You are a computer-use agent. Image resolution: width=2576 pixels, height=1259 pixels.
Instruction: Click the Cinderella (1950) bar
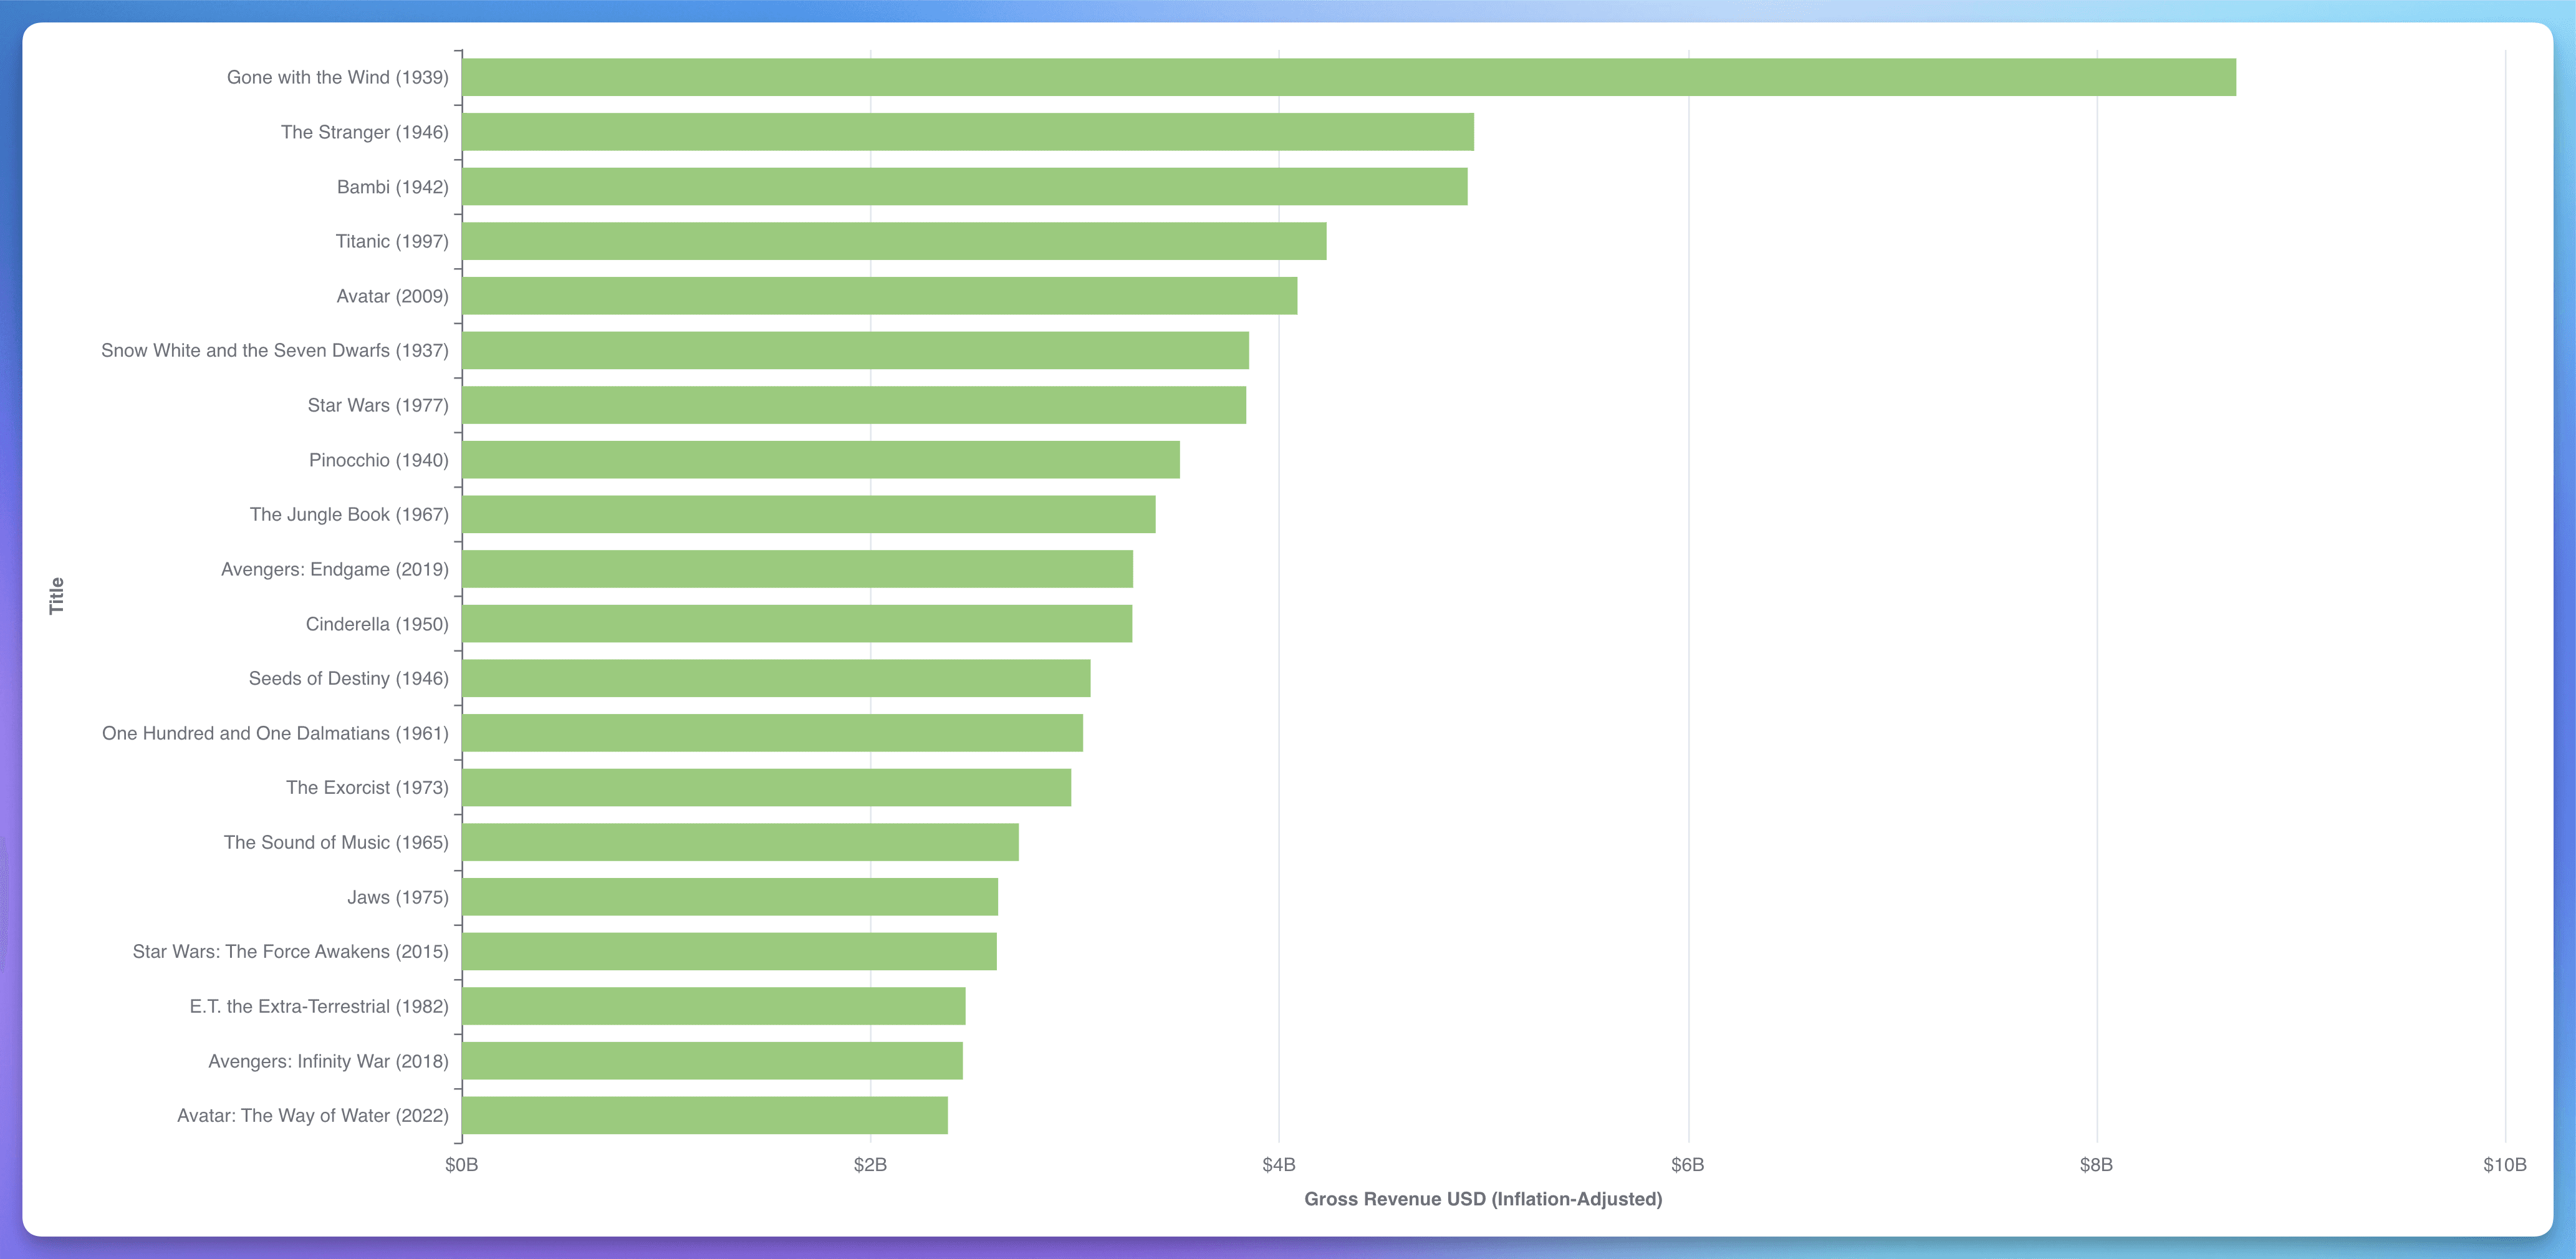tap(797, 624)
